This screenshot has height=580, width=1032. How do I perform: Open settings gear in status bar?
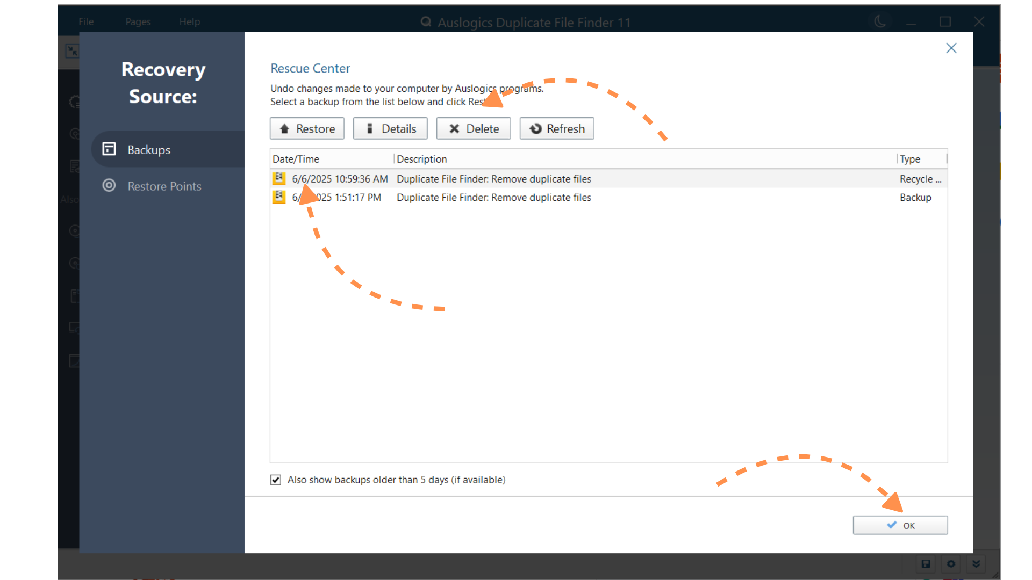click(951, 564)
